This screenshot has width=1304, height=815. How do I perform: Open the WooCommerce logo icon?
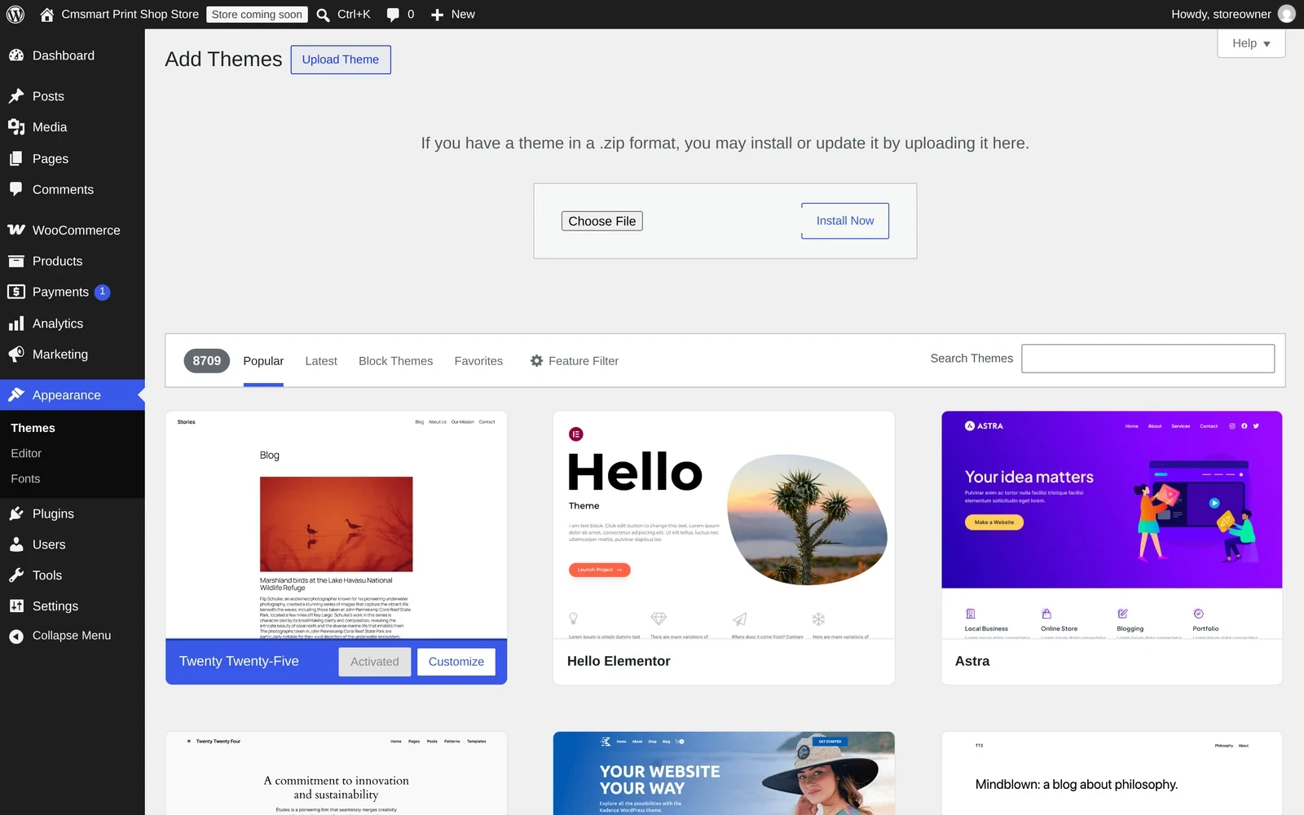(16, 230)
